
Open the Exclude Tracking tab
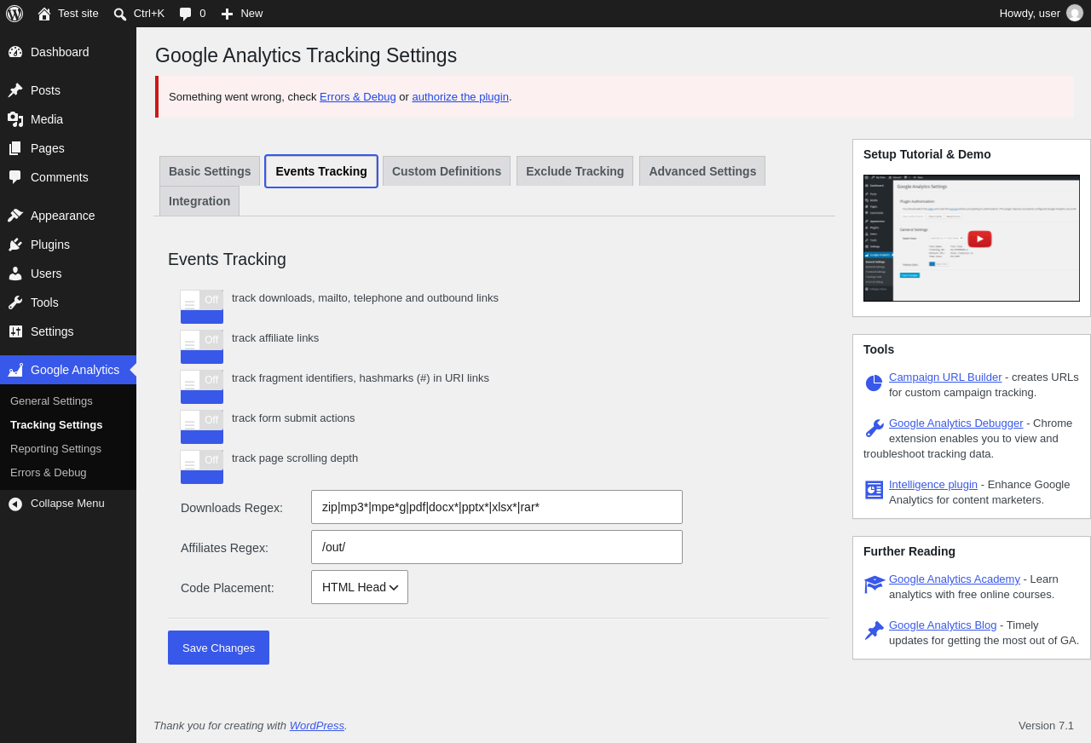tap(574, 171)
